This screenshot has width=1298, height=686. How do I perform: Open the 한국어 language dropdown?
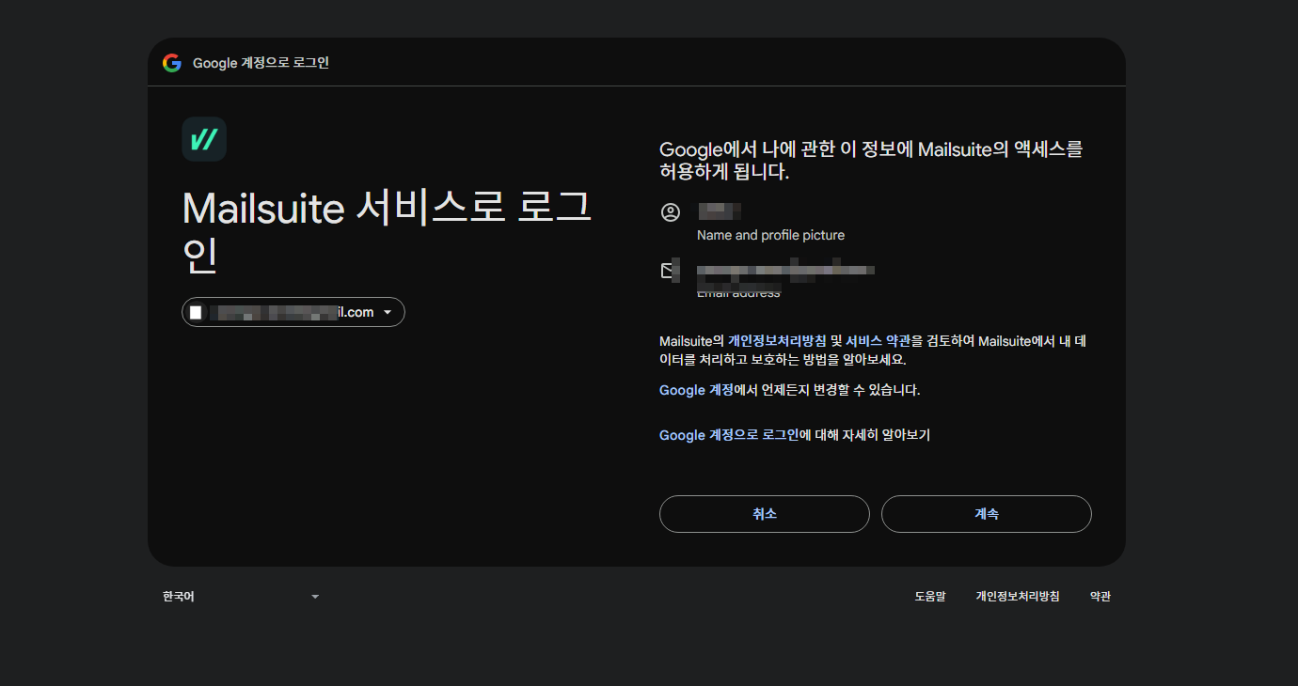click(241, 597)
